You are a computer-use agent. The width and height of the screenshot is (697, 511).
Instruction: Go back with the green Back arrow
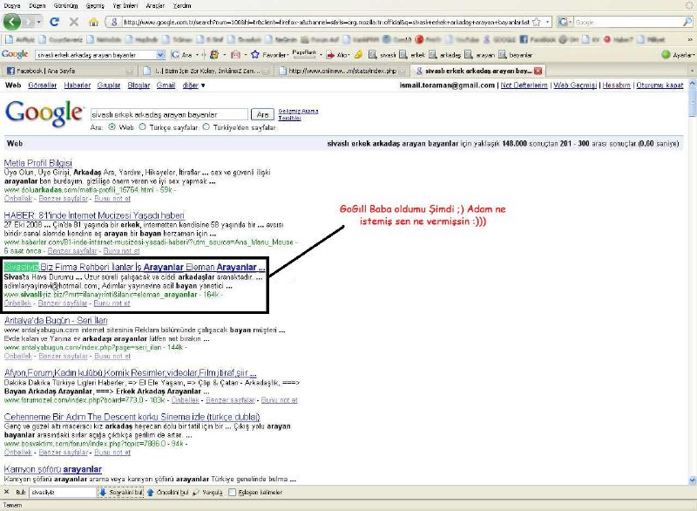(11, 21)
